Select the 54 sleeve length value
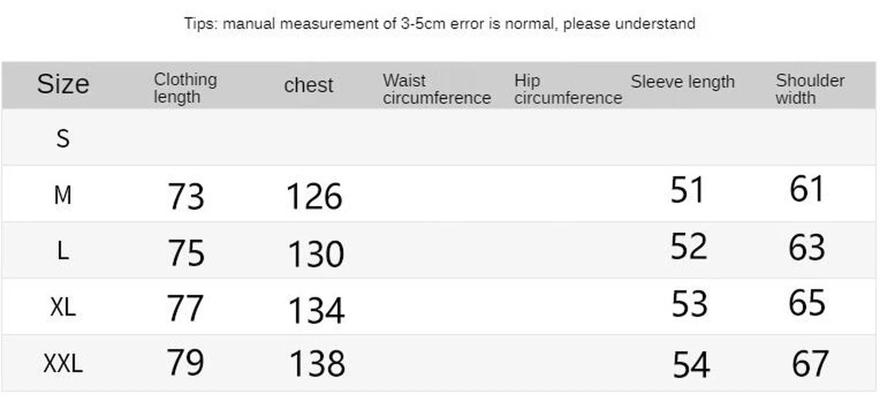The height and width of the screenshot is (394, 880). tap(691, 364)
